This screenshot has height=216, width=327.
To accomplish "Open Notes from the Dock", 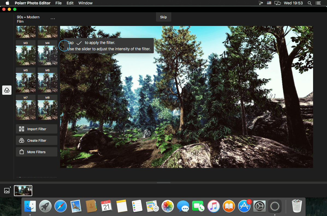I will click(x=122, y=206).
